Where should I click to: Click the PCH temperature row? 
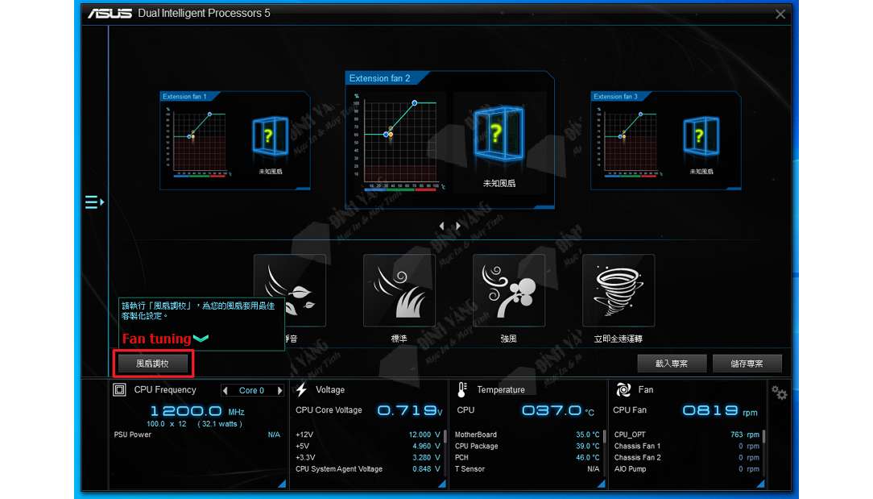[528, 457]
